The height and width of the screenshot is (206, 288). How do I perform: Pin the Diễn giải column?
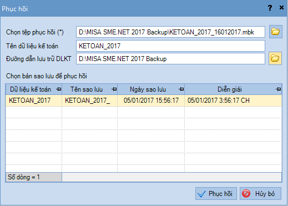[279, 89]
